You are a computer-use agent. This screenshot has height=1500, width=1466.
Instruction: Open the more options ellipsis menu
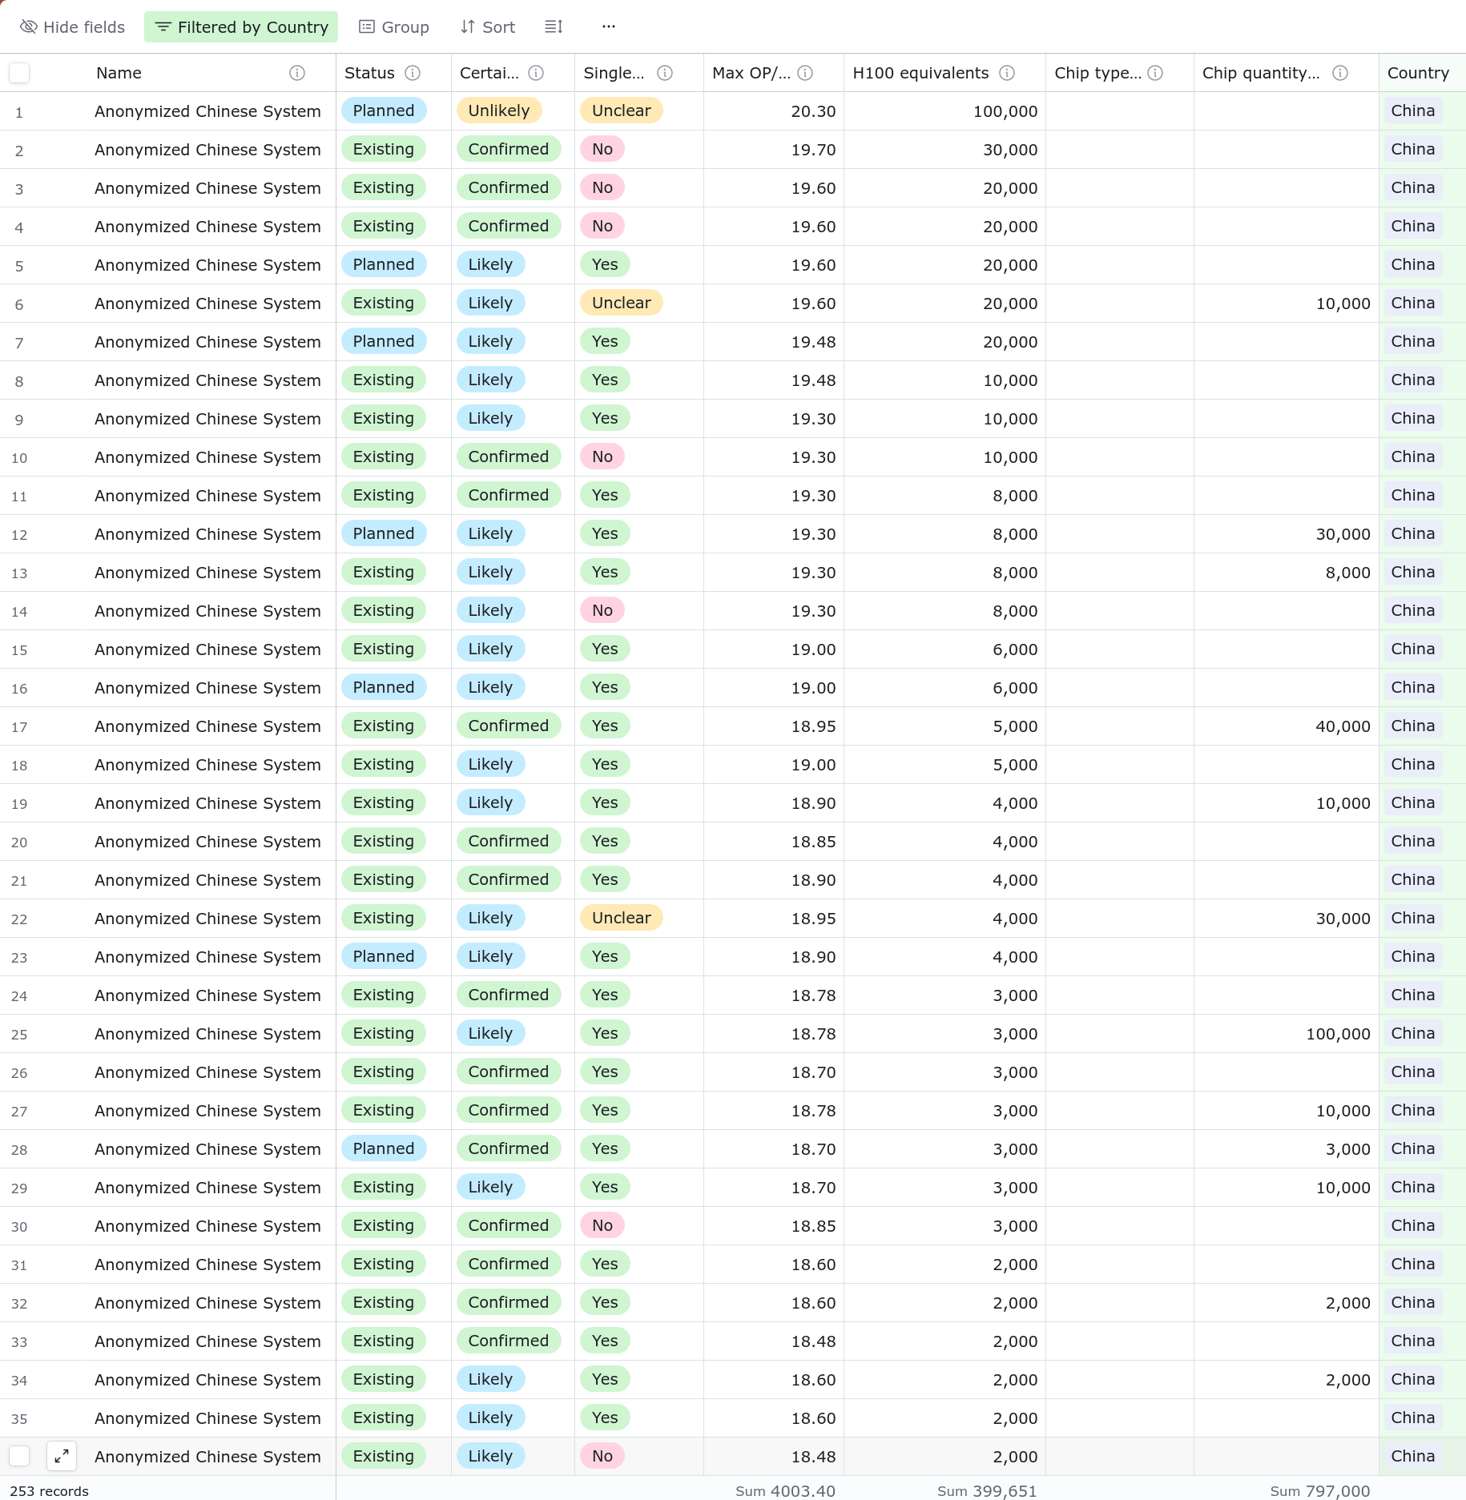pos(609,27)
